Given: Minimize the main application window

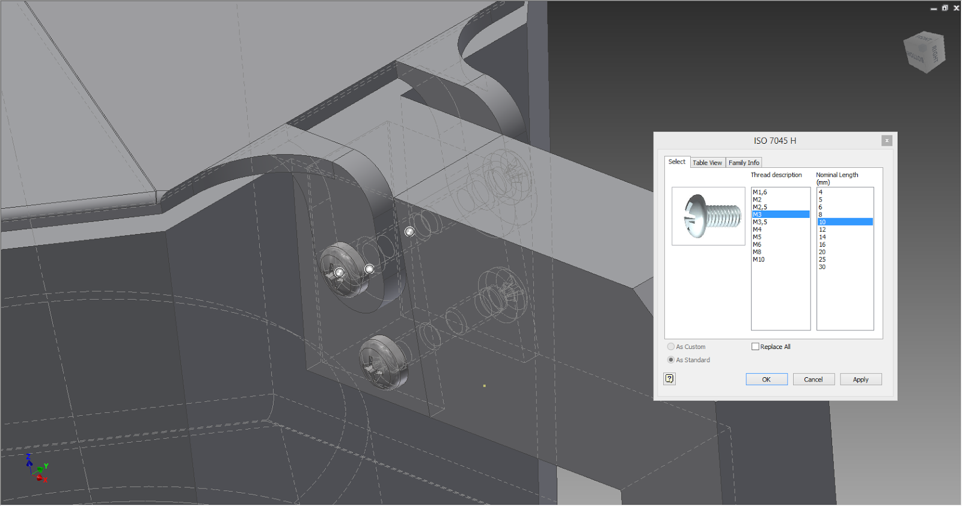Looking at the screenshot, I should [934, 8].
